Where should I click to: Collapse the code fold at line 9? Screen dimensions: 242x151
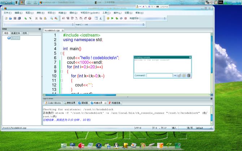pos(61,71)
